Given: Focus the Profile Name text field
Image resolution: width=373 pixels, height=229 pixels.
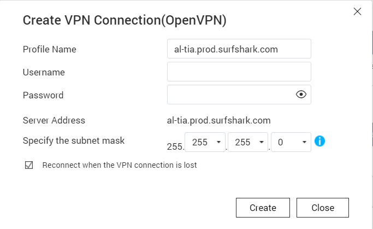Looking at the screenshot, I should [x=239, y=49].
